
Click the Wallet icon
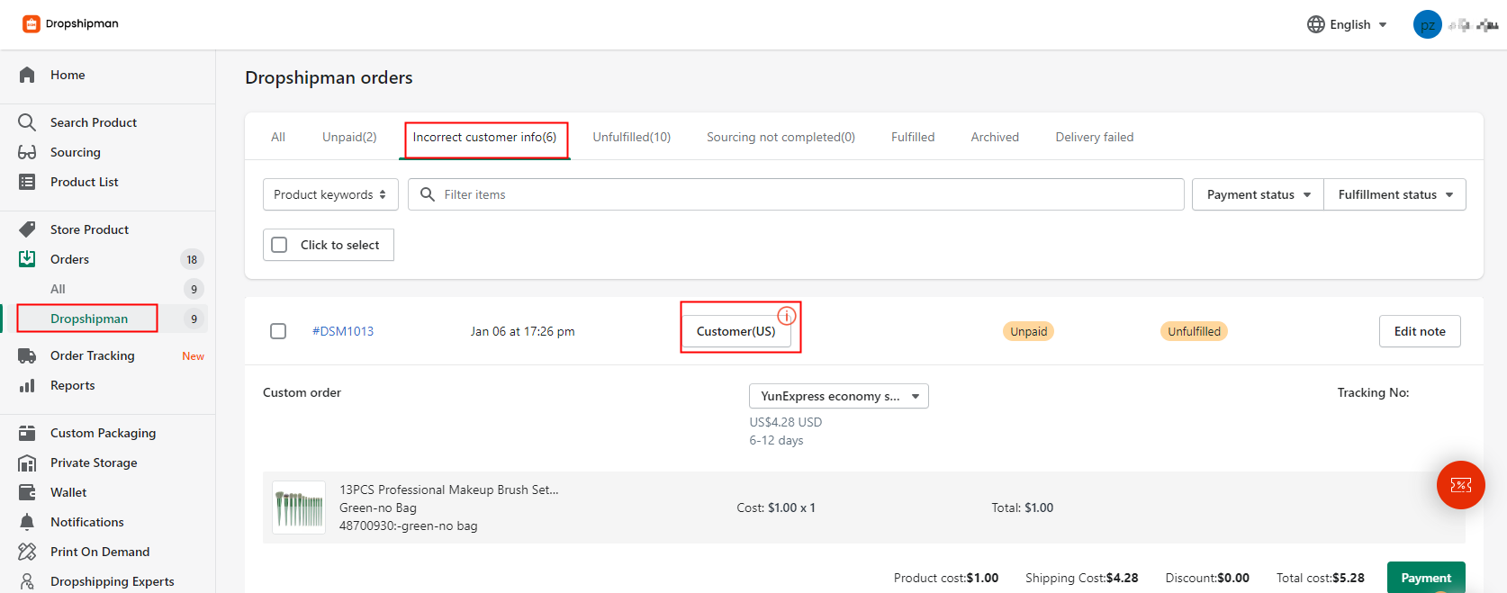pos(27,492)
